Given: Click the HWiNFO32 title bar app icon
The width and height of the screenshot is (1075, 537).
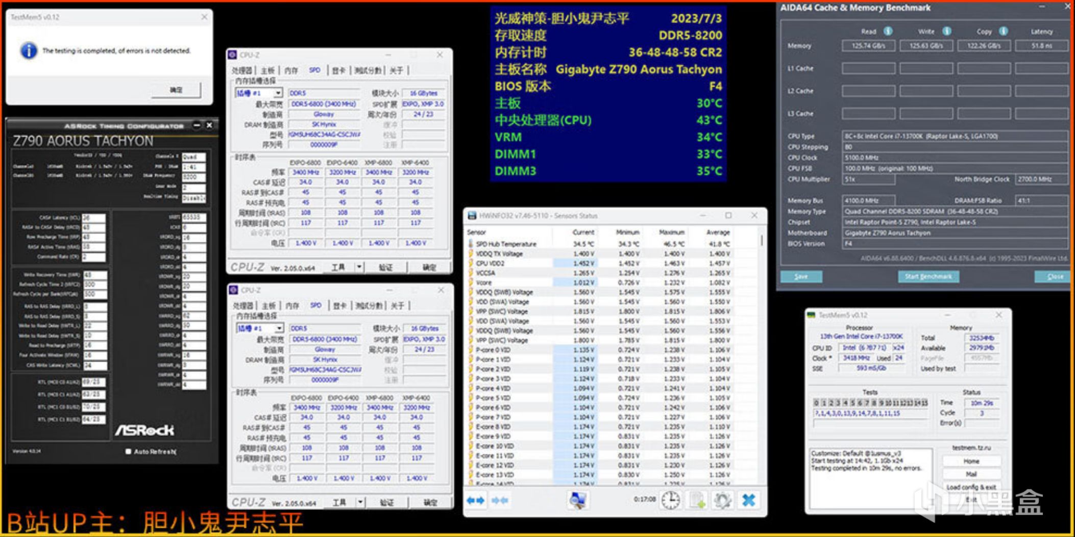Looking at the screenshot, I should click(472, 216).
